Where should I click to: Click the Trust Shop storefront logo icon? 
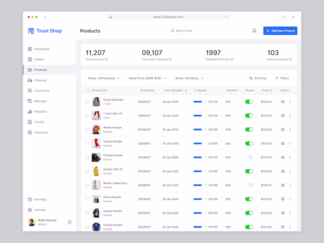[x=31, y=31]
